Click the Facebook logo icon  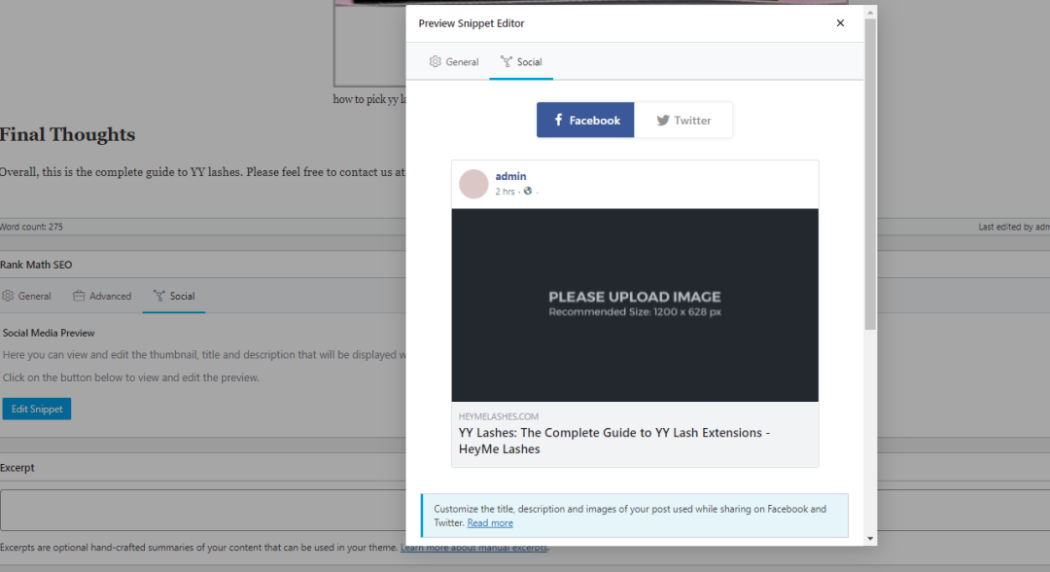tap(558, 120)
